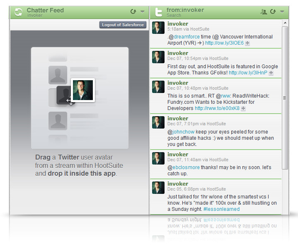The width and height of the screenshot is (298, 246).
Task: Click the avatar photo in the drag illustration
Action: 83,90
